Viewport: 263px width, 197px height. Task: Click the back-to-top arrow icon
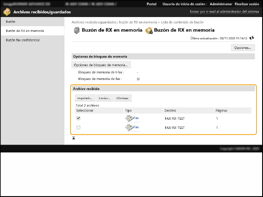point(74,138)
